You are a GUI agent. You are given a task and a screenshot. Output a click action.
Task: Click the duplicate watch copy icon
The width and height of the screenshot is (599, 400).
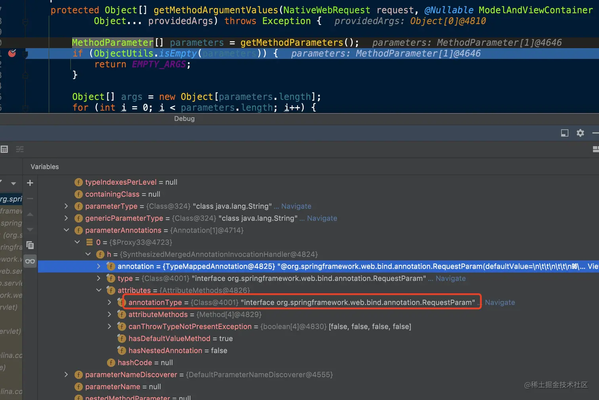30,245
